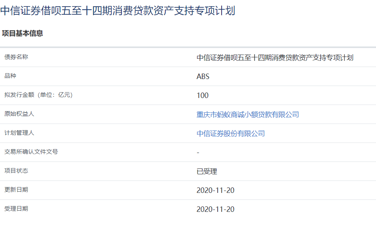Screen dimensions: 376x232
Task: Click the 更新日期 date value
Action: click(x=215, y=191)
